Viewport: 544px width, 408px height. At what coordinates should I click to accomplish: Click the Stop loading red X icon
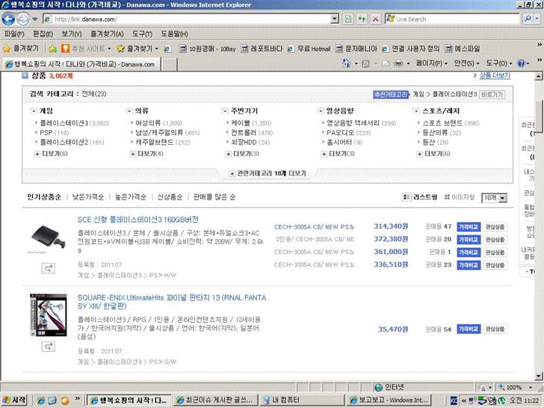(375, 19)
